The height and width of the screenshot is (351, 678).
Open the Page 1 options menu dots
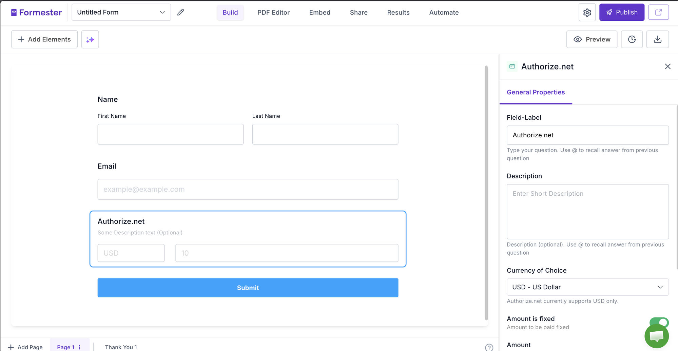point(80,347)
